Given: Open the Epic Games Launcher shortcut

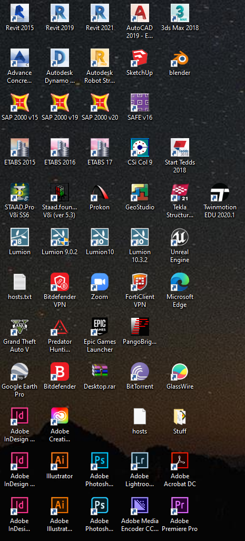Looking at the screenshot, I should click(x=100, y=327).
